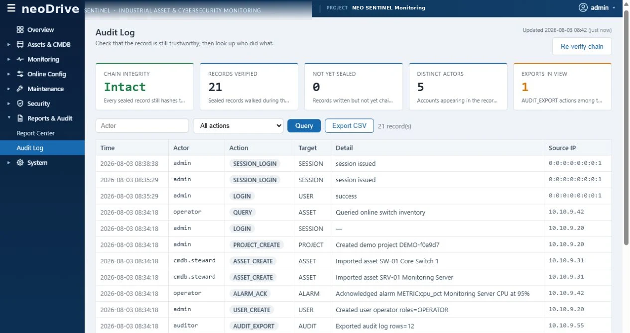Click the 2026-08-03 08:38:38 timestamp
630x333 pixels.
tap(129, 164)
